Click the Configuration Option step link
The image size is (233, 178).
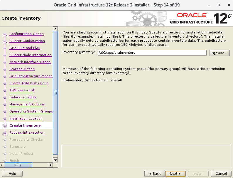tap(26, 34)
